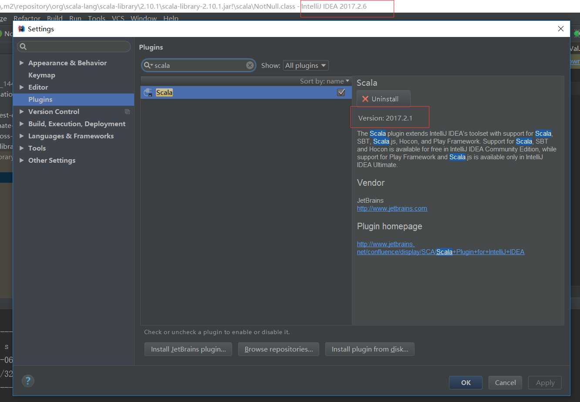Click the Scala plugin icon in list
580x402 pixels.
click(x=148, y=92)
